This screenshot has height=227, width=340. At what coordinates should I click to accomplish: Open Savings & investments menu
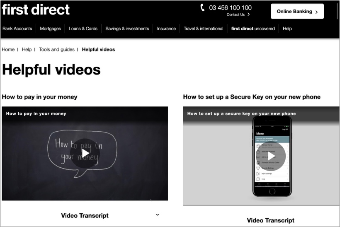[127, 29]
